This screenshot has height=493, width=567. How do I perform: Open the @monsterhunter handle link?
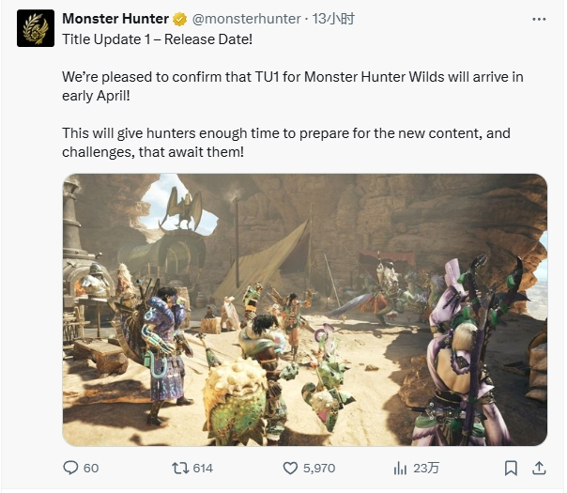pos(246,19)
